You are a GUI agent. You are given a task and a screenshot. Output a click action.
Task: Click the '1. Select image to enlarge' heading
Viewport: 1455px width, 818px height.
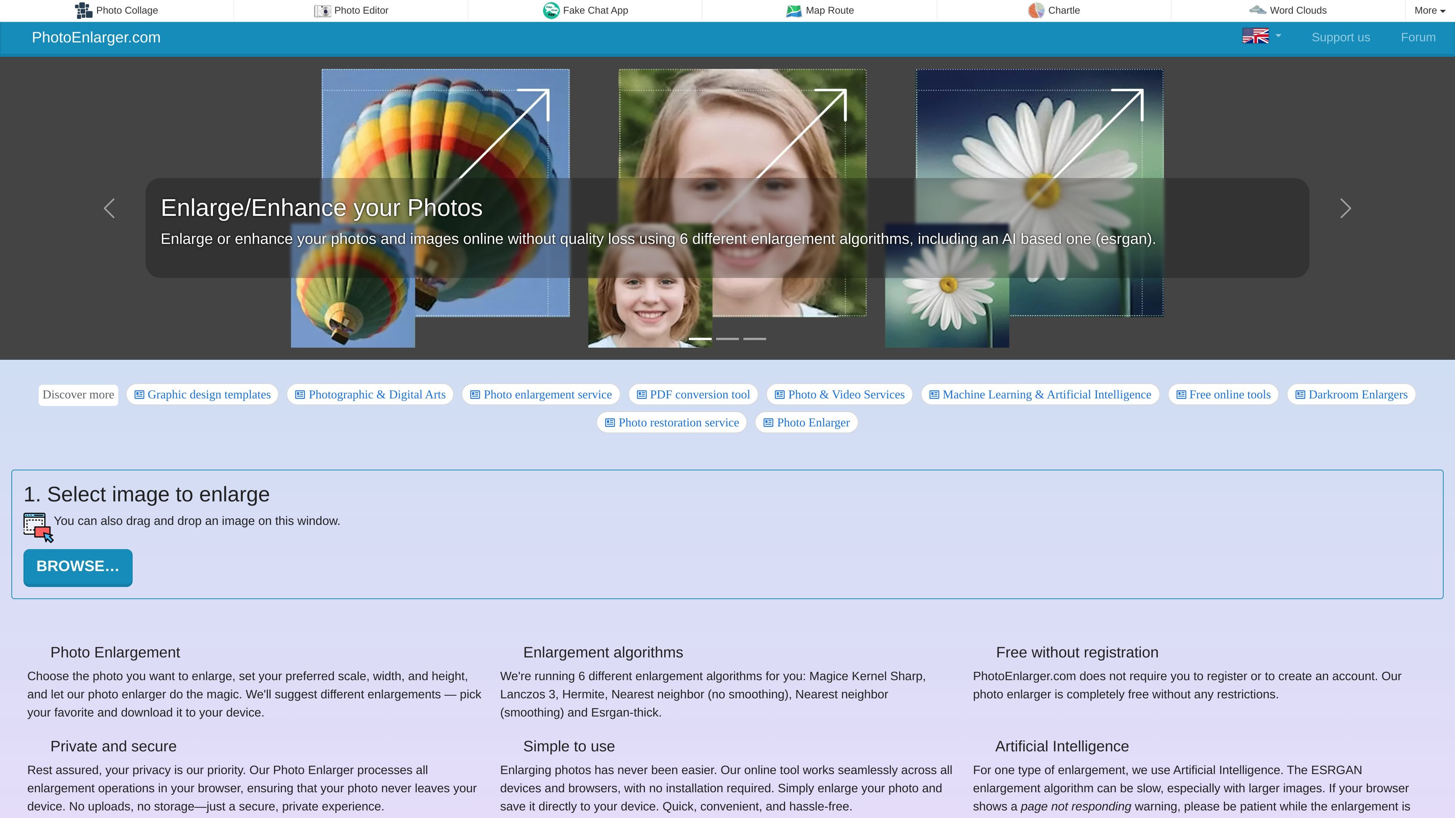pyautogui.click(x=147, y=495)
